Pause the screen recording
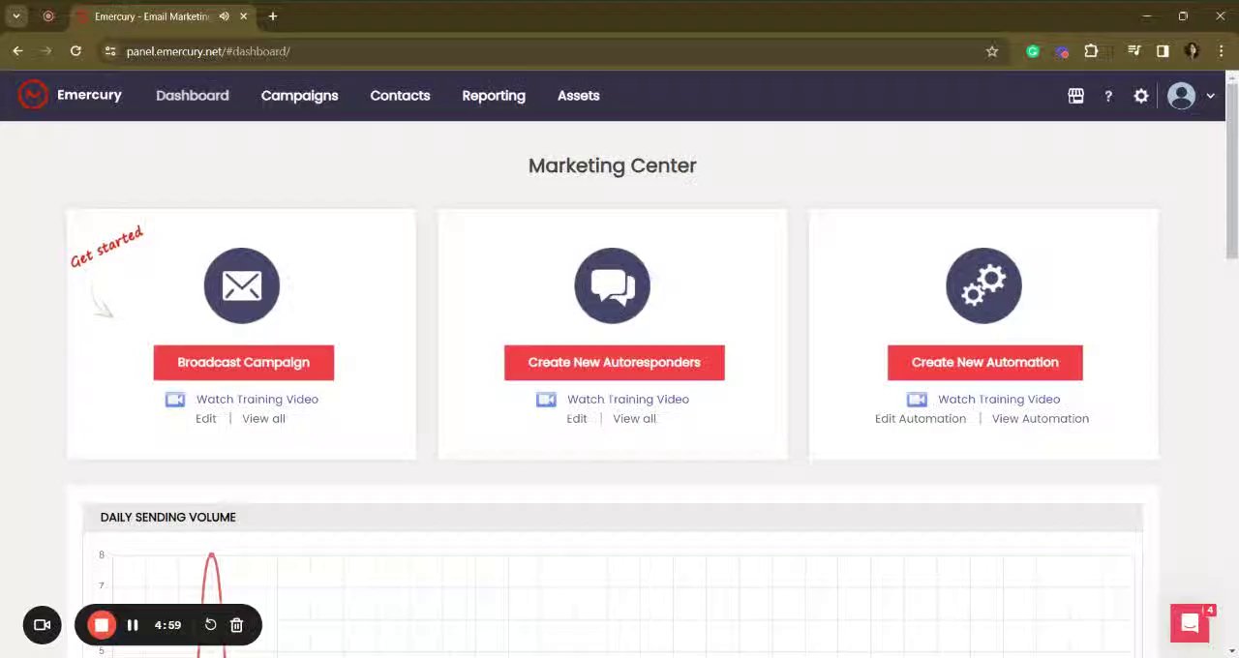 tap(133, 625)
